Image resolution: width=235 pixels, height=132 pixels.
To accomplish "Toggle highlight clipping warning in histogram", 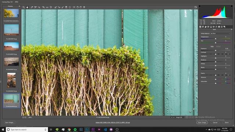I will pyautogui.click(x=232, y=6).
